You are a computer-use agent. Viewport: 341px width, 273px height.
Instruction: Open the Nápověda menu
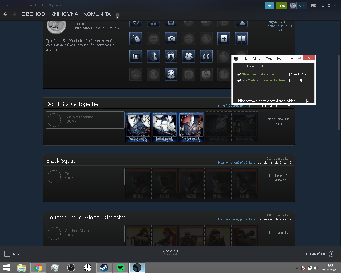click(x=55, y=5)
